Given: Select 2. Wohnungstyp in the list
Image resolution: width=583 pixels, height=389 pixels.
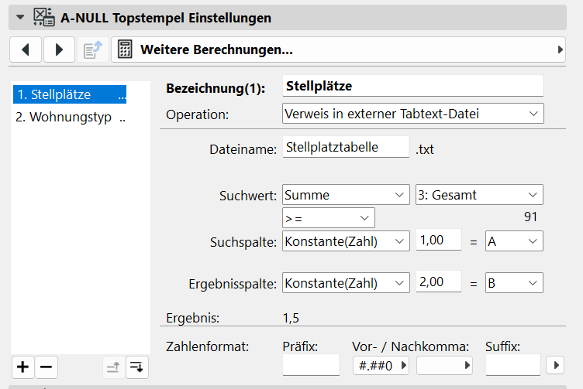Looking at the screenshot, I should [x=70, y=118].
